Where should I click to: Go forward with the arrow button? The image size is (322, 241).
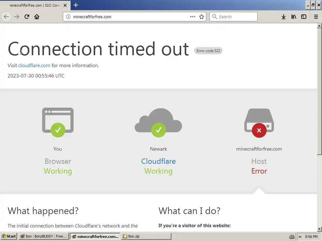[x=17, y=17]
